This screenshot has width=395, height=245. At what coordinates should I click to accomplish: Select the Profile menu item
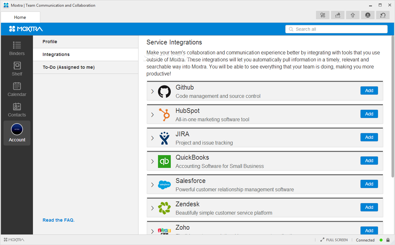pyautogui.click(x=85, y=42)
